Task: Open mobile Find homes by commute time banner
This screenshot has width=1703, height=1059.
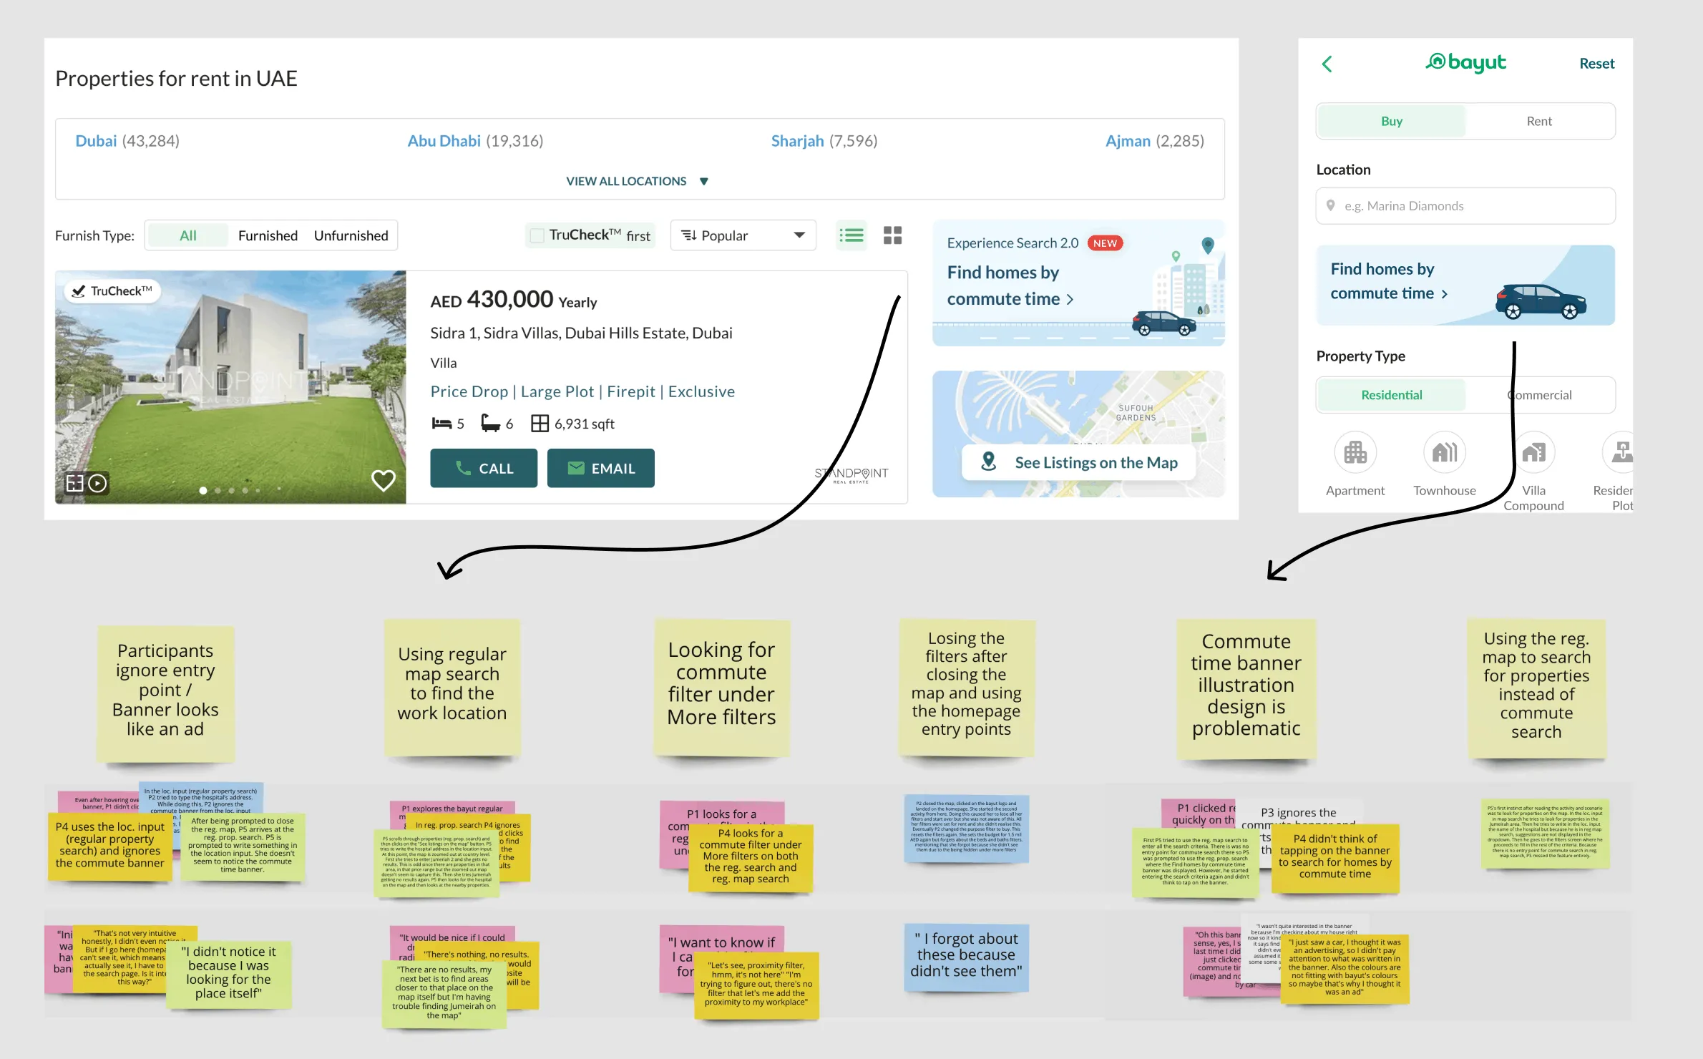Action: (1465, 285)
